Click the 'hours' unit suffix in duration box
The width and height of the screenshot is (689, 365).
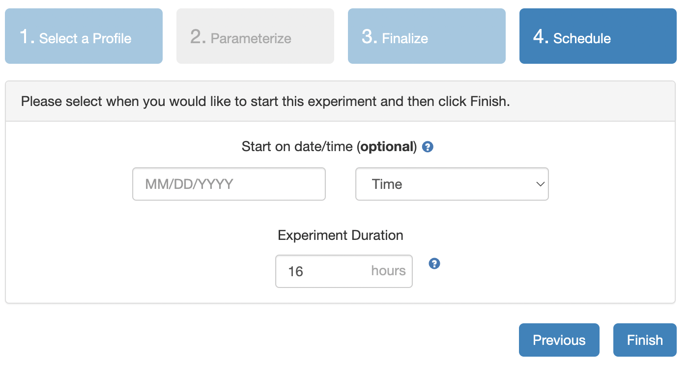click(388, 271)
